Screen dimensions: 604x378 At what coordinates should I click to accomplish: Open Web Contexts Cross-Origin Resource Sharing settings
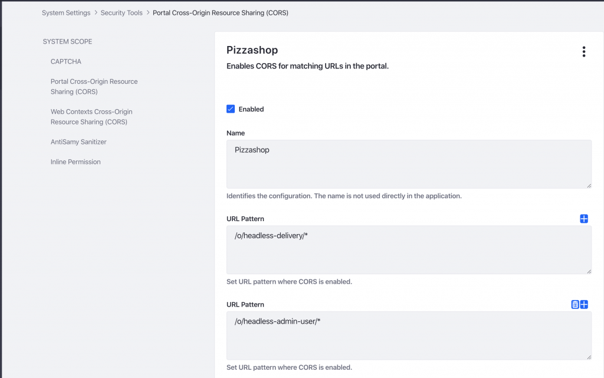coord(91,116)
